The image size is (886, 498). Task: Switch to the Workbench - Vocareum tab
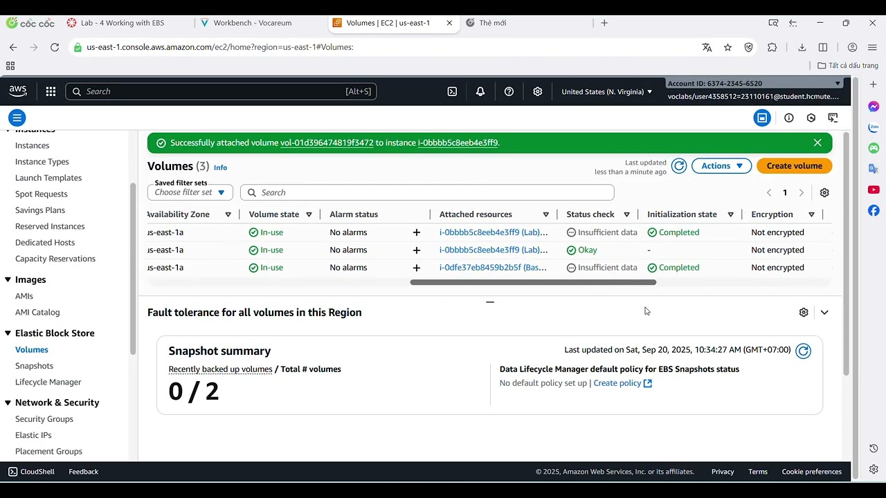pyautogui.click(x=253, y=23)
